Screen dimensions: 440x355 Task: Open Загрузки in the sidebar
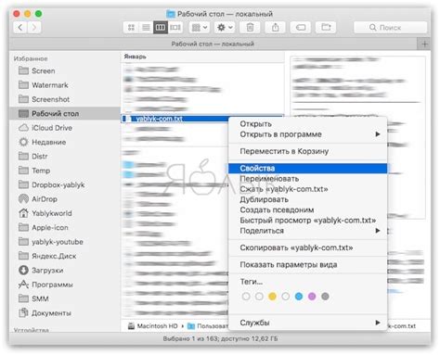tap(65, 270)
